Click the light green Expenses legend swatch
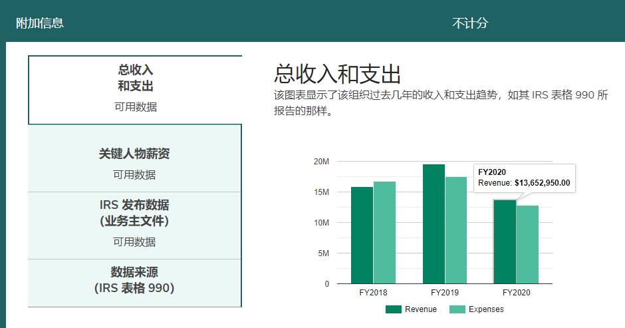This screenshot has width=625, height=328. click(457, 309)
